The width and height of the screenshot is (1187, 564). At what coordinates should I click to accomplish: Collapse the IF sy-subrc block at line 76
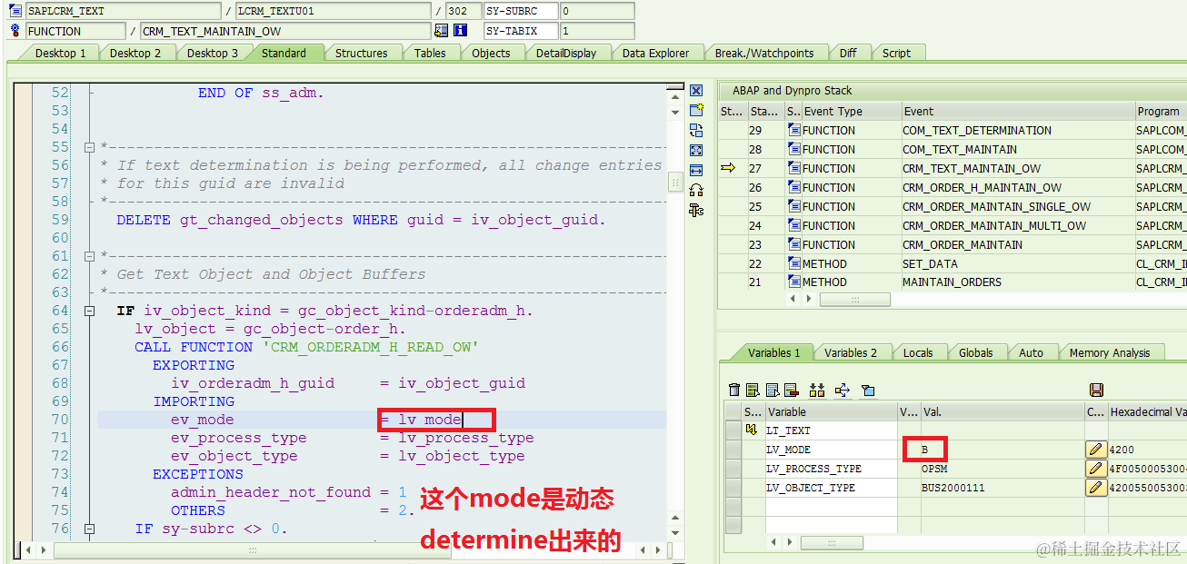(x=89, y=529)
